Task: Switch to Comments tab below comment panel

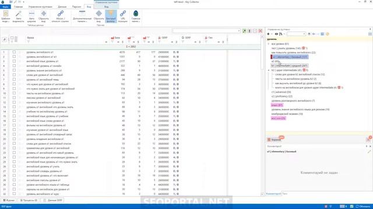Action: click(x=273, y=193)
